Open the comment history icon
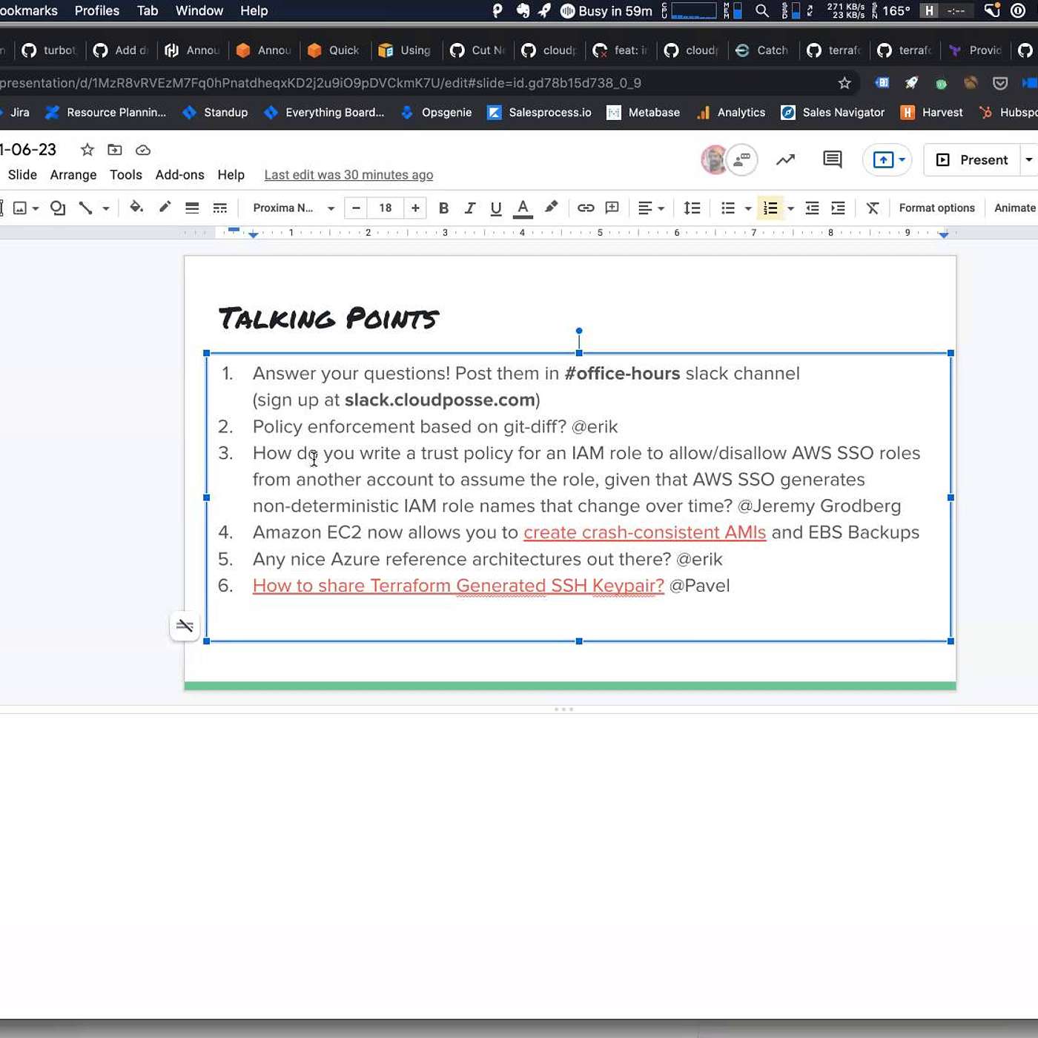 coord(832,159)
